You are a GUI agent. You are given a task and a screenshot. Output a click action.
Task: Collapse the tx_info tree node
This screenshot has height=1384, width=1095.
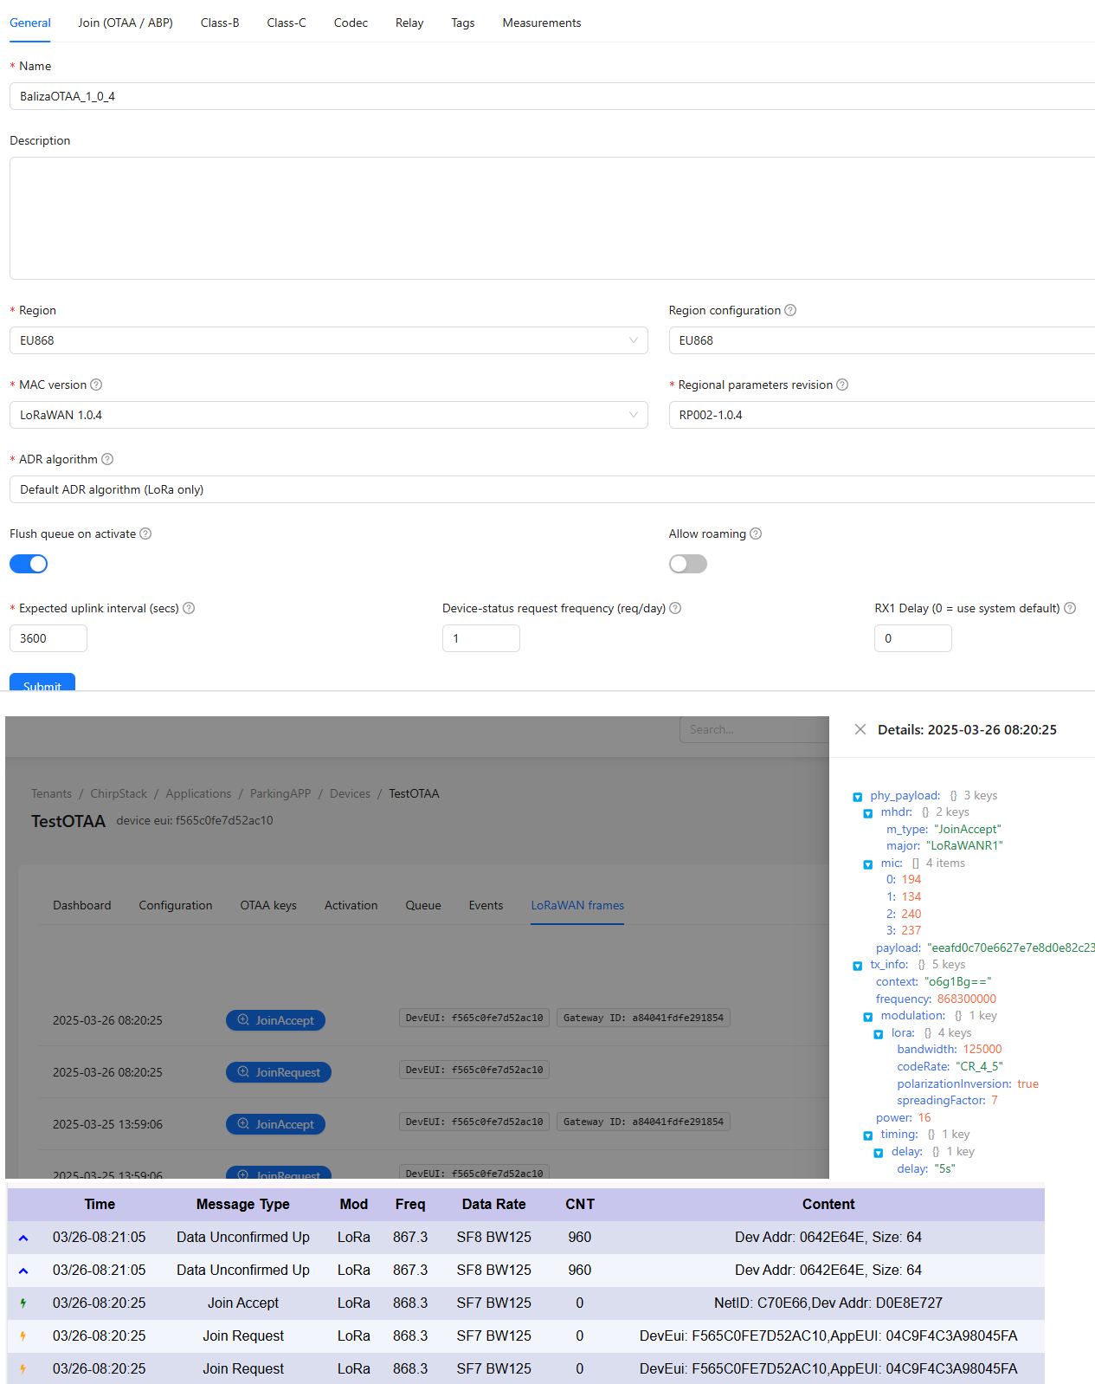858,966
